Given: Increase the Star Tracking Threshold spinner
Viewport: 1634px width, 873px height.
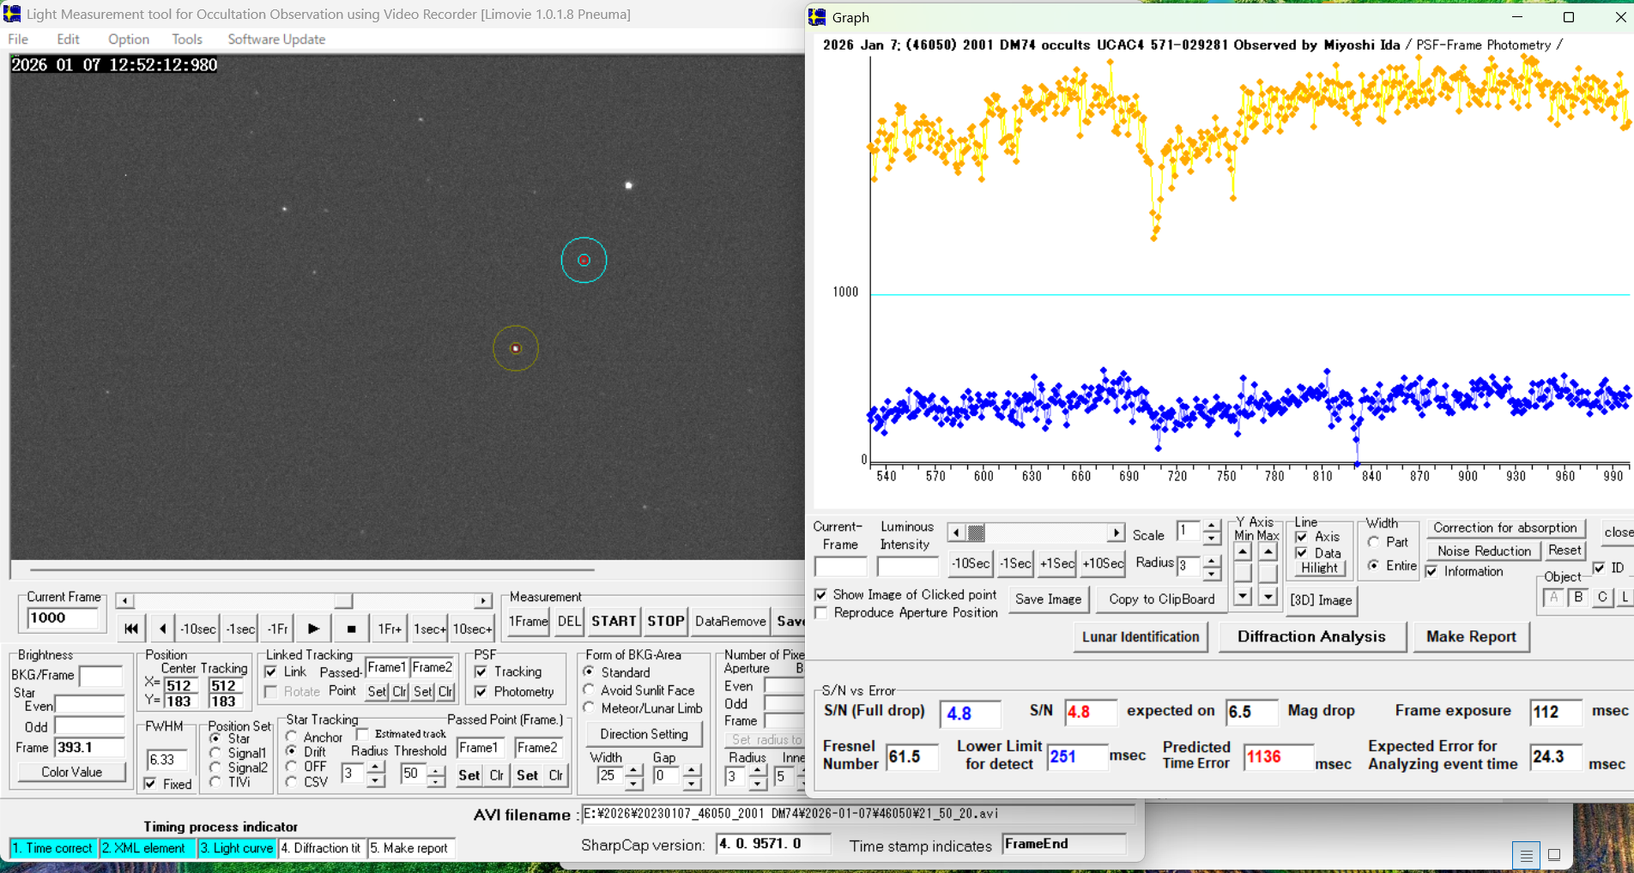Looking at the screenshot, I should pos(436,769).
